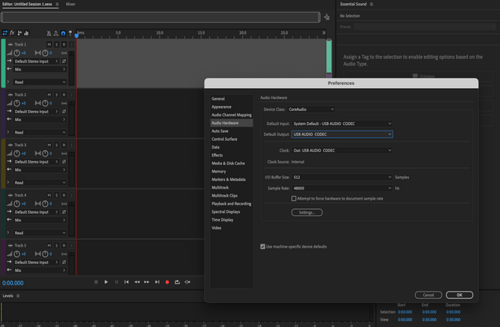500x327 pixels.
Task: Click the Fast Forward transport icon
Action: pyautogui.click(x=147, y=282)
